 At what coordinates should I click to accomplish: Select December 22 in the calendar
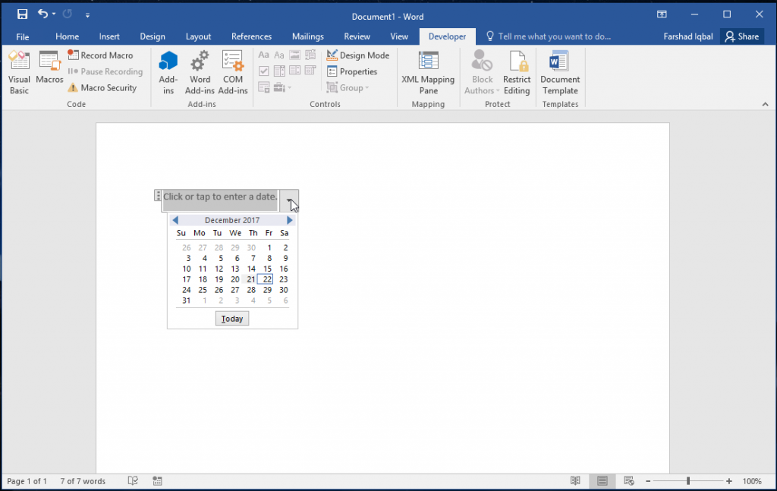pos(266,279)
